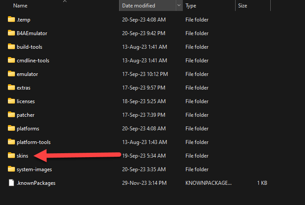Viewport: 305px width, 205px height.
Task: Click the emulator folder icon
Action: pyautogui.click(x=11, y=74)
